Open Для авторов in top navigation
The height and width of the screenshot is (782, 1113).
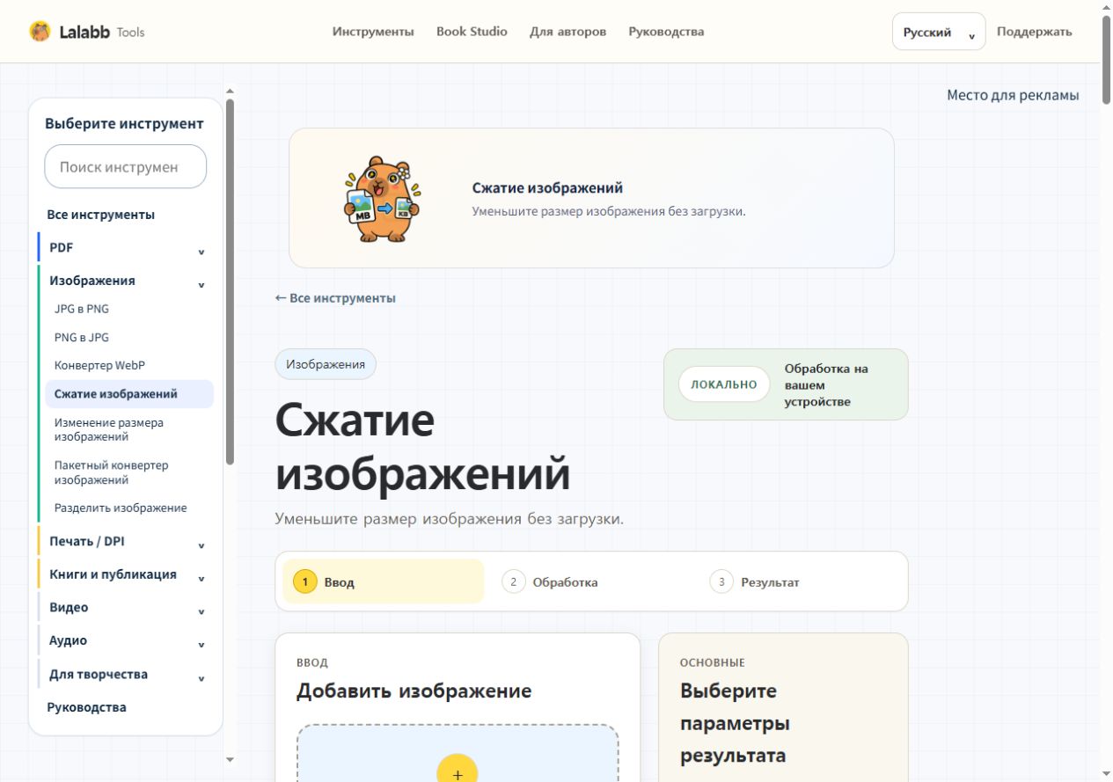click(x=567, y=32)
